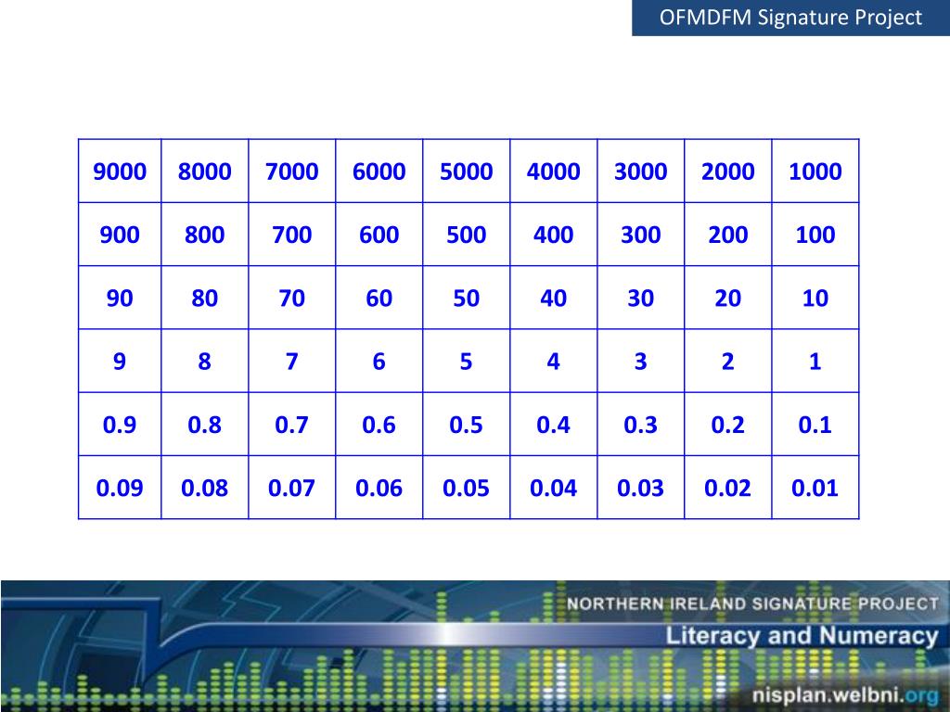950x712 pixels.
Task: Click the 0.08 cell
Action: 205,488
